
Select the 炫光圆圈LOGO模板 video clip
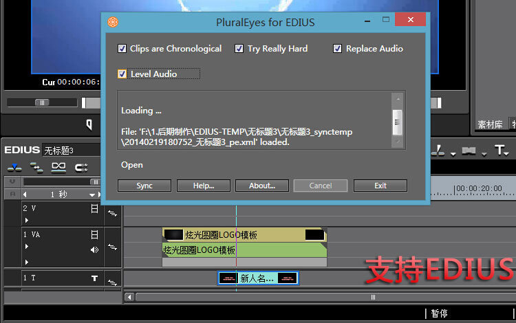pos(244,235)
